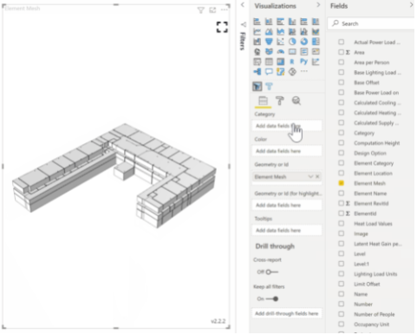Collapse the Fields pane chevron
The image size is (417, 335).
411,5
